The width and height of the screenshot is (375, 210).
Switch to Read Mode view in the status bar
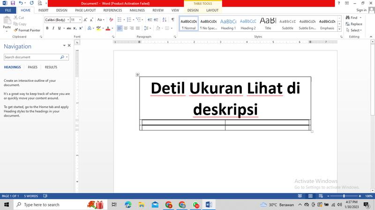[300, 196]
